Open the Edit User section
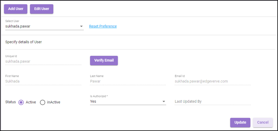 [x=42, y=9]
